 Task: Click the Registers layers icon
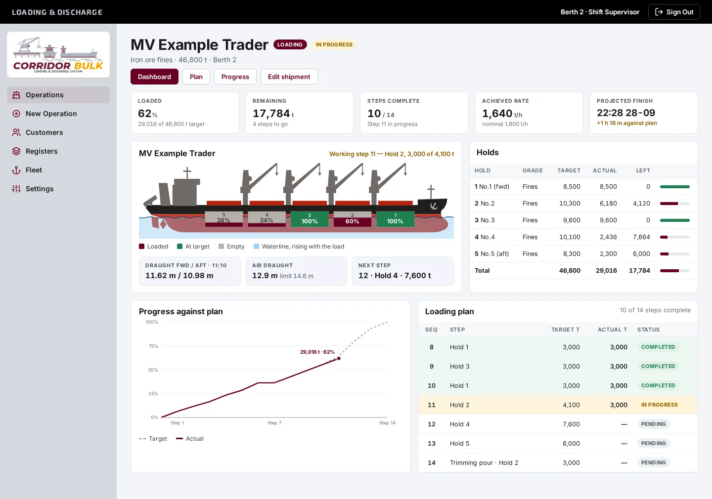point(16,151)
